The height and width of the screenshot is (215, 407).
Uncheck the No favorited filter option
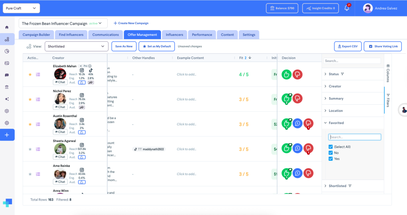[x=330, y=153]
